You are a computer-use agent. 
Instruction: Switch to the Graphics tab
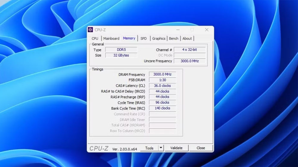pyautogui.click(x=159, y=38)
